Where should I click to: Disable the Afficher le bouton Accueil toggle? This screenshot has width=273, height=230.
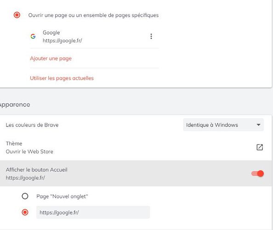[257, 173]
